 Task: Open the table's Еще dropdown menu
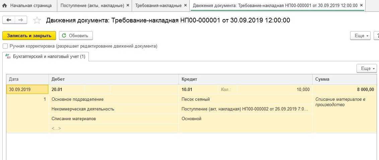pos(367,68)
